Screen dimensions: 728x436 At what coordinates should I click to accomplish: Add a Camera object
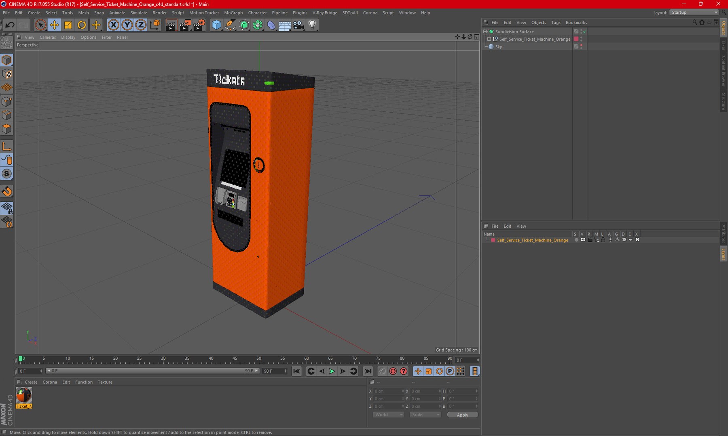(298, 25)
